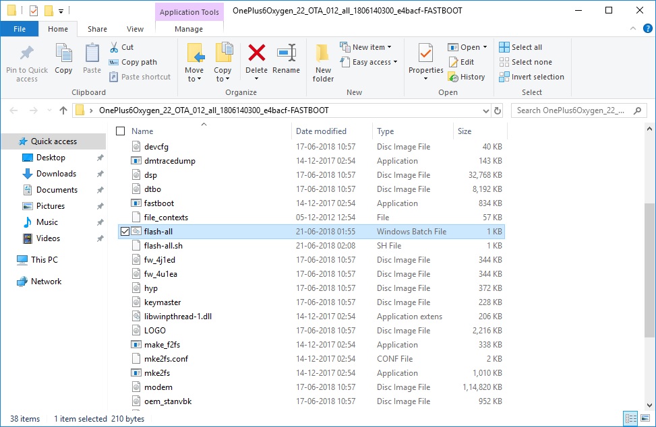The width and height of the screenshot is (656, 427).
Task: Open Customize Quick Access Toolbar dropdown
Action: tap(61, 11)
